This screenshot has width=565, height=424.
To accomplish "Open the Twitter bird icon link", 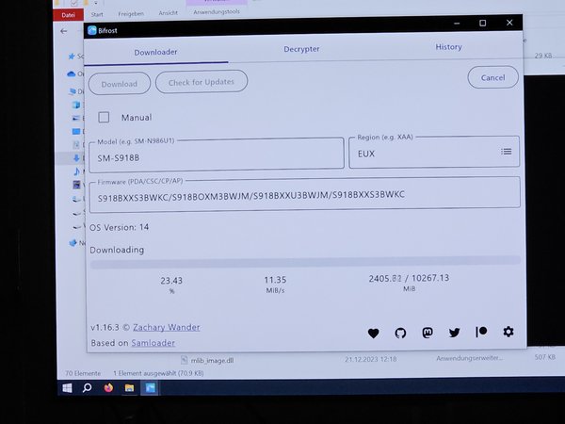I will click(454, 332).
